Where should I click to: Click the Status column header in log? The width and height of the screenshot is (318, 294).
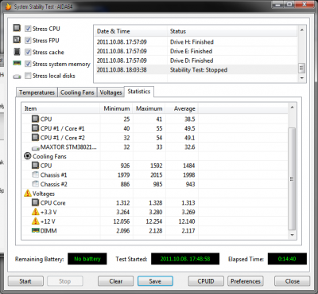point(232,31)
